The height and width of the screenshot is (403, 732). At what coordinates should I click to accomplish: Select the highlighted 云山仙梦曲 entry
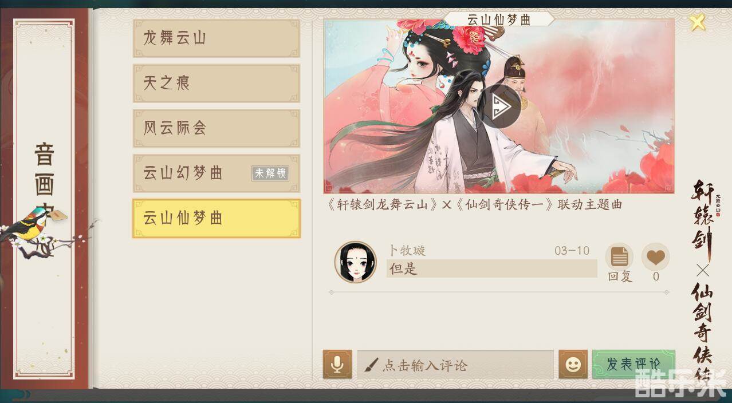click(x=217, y=219)
